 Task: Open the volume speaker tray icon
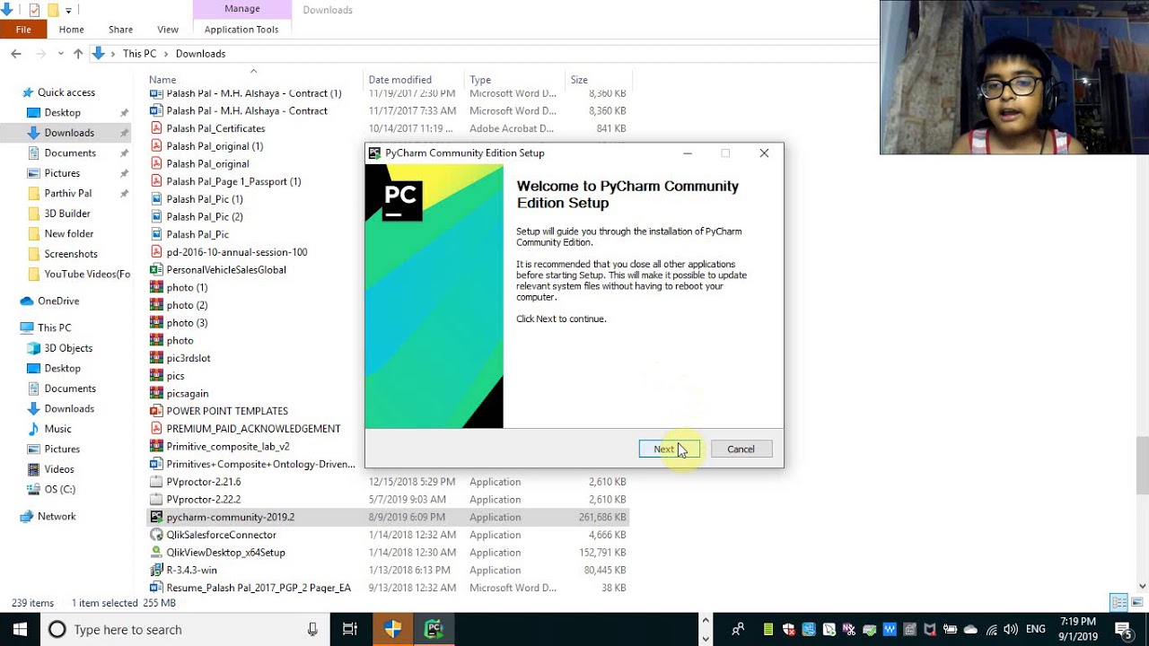click(x=1011, y=630)
